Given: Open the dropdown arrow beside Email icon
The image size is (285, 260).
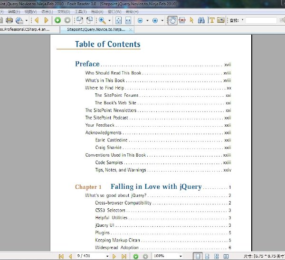Looking at the screenshot, I should (26, 20).
